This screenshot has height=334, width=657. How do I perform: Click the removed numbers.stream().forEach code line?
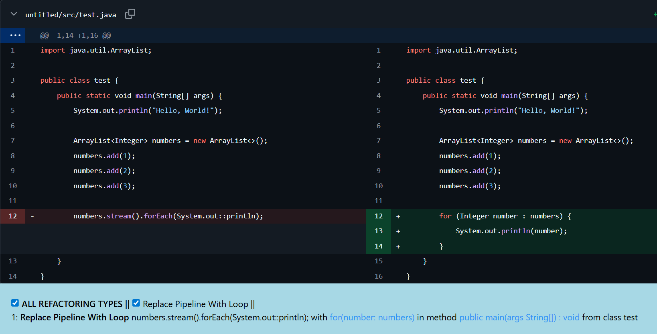pyautogui.click(x=168, y=216)
